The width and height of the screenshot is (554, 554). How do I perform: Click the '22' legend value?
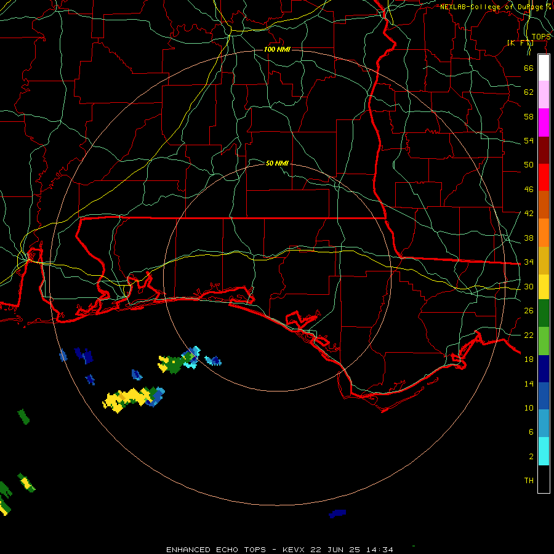click(529, 335)
